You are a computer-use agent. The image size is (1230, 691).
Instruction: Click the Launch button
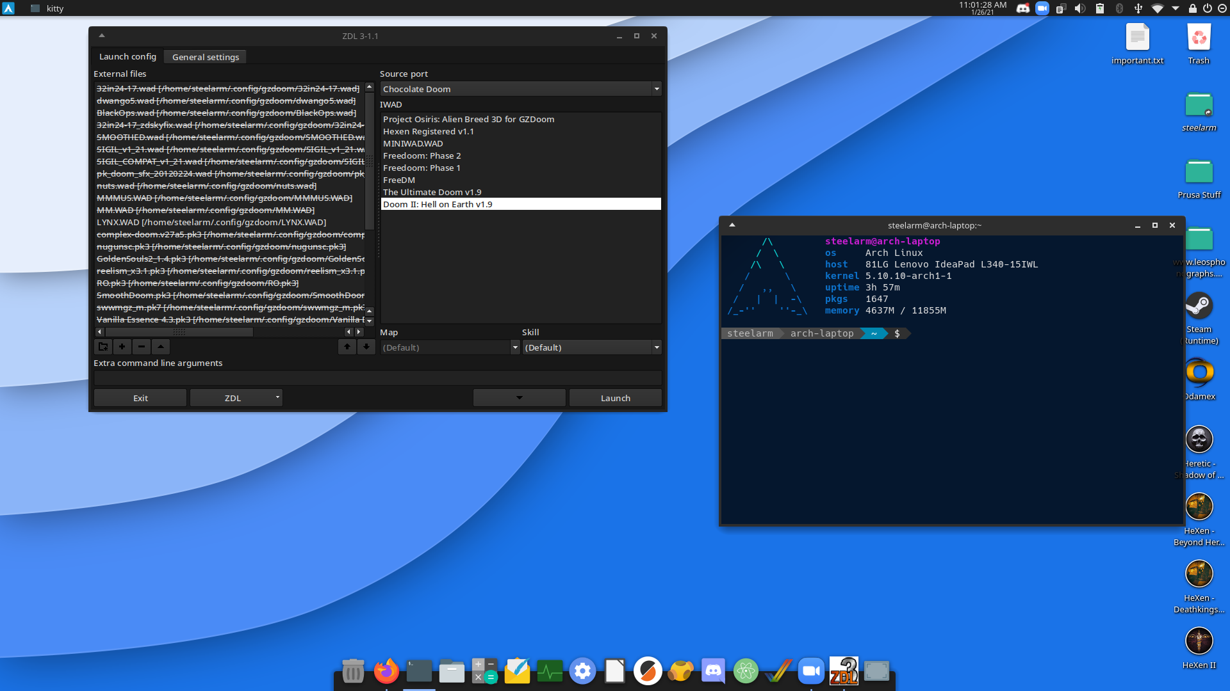[x=615, y=397]
